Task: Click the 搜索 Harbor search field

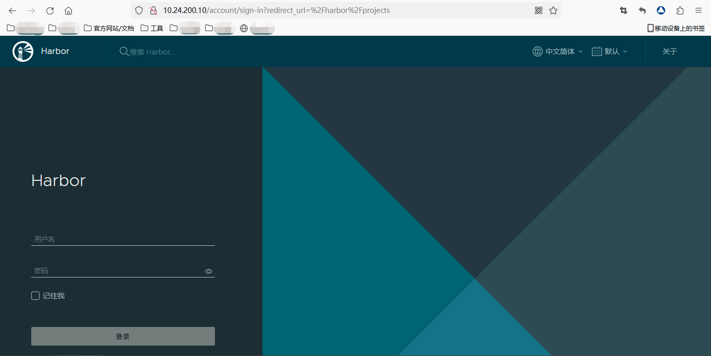Action: tap(153, 52)
